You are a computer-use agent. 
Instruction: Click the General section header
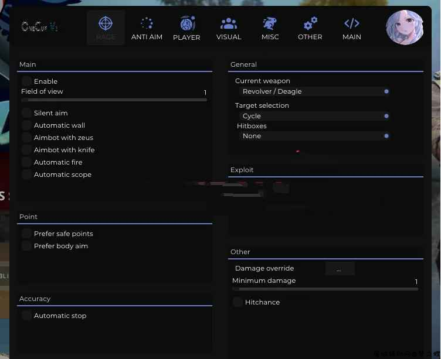(x=243, y=64)
